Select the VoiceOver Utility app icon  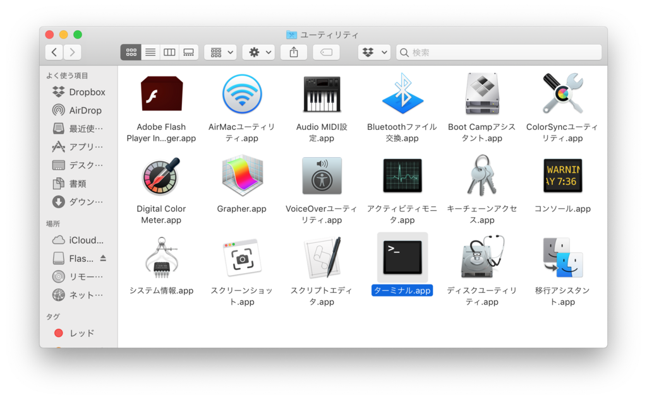(322, 175)
